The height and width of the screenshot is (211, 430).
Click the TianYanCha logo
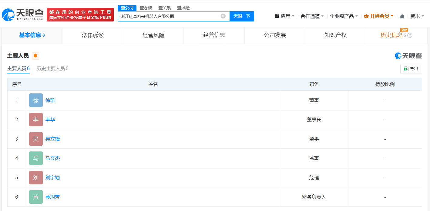pyautogui.click(x=23, y=14)
